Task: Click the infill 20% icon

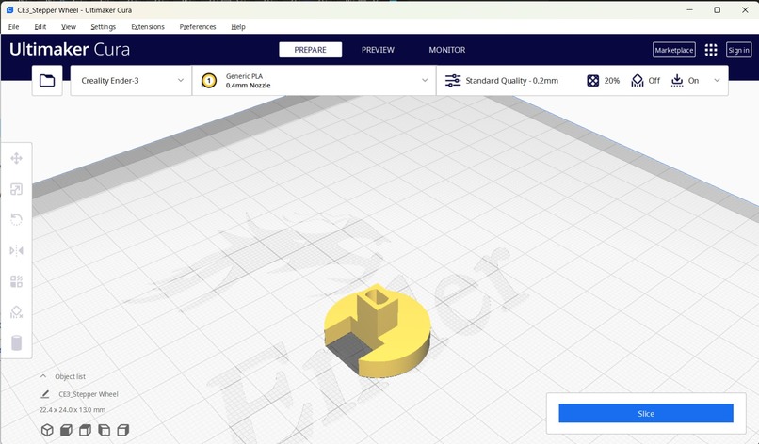Action: click(593, 81)
